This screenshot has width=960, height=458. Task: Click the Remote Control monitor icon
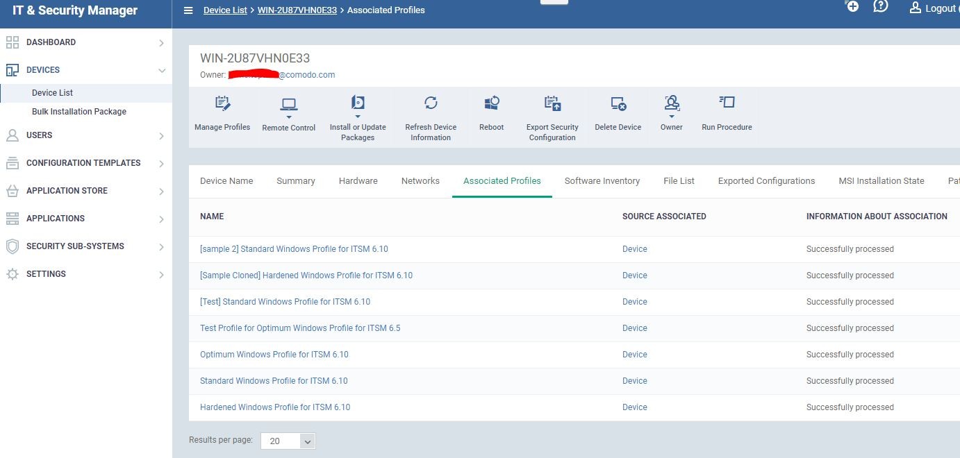(x=289, y=104)
